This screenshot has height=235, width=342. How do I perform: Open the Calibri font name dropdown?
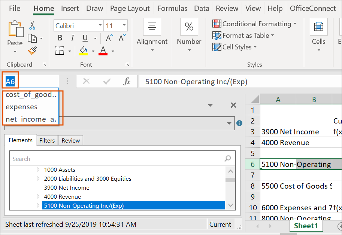coord(100,25)
